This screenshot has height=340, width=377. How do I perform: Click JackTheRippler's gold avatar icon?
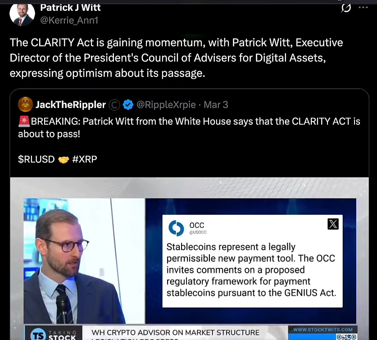pos(26,104)
